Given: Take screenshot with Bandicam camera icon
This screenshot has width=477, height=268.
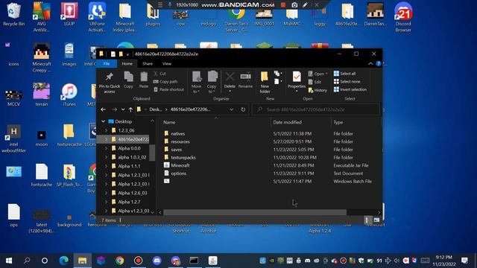Looking at the screenshot, I should (294, 5).
